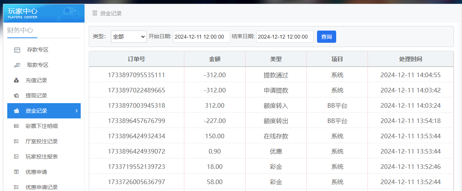Expand the 资金记录 chevron arrow
The width and height of the screenshot is (462, 191).
coord(76,111)
